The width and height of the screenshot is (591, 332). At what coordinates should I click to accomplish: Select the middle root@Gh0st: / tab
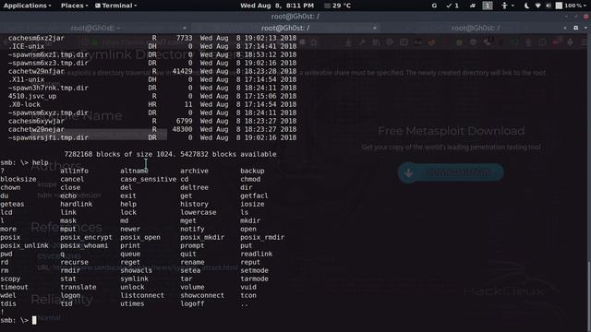pos(285,28)
